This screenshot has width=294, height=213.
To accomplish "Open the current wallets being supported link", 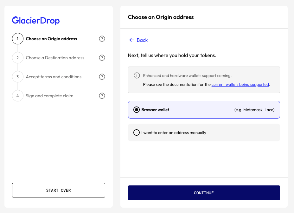I will [x=240, y=85].
